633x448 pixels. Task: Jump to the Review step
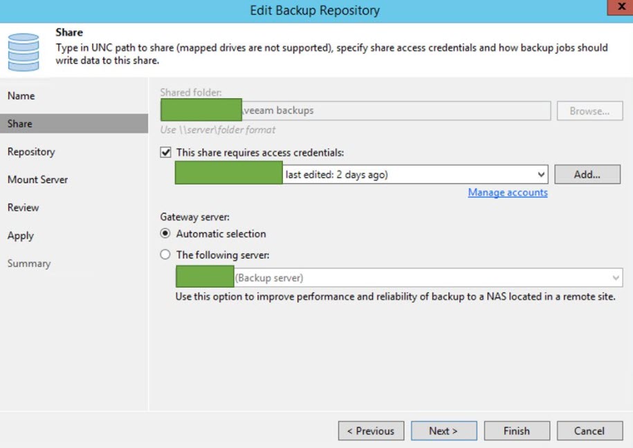[x=24, y=207]
